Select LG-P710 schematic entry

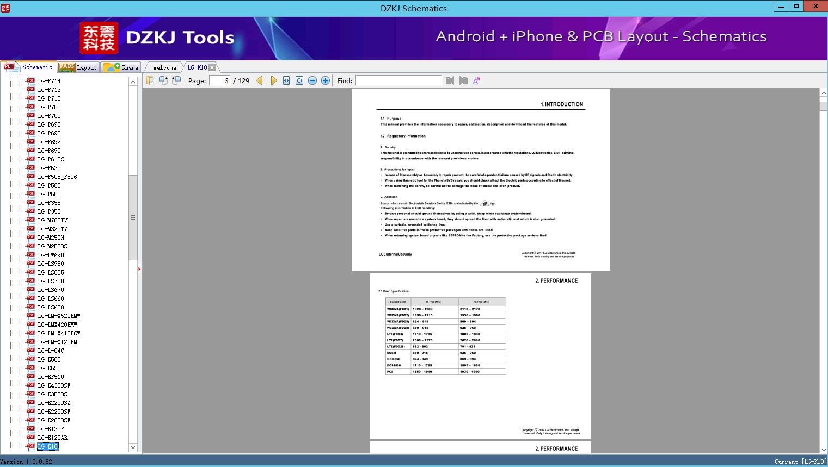(x=49, y=98)
